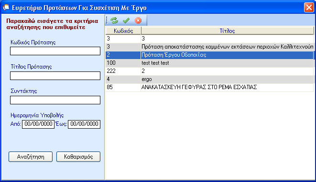Click the window title bar application icon

pos(6,8)
